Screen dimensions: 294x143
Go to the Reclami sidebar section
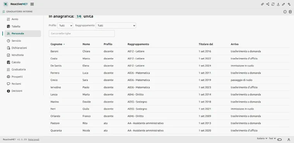23,84
